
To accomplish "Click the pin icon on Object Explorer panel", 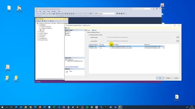I will point(66,19).
